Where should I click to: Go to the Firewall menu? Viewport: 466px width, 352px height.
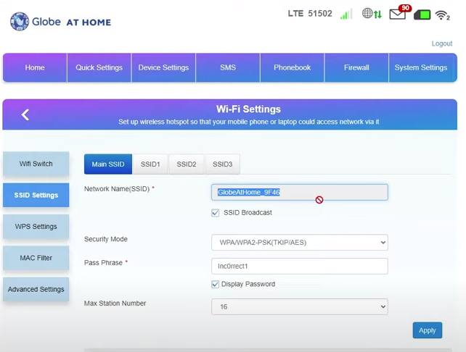(356, 67)
